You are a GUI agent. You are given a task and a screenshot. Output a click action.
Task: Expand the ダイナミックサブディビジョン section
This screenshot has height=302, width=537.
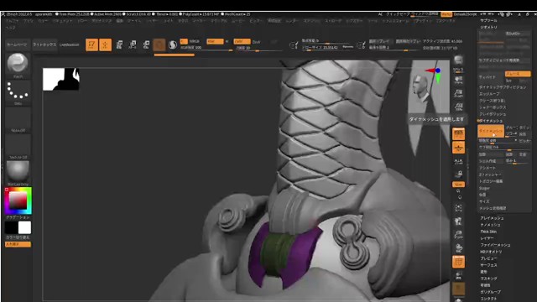(x=503, y=87)
